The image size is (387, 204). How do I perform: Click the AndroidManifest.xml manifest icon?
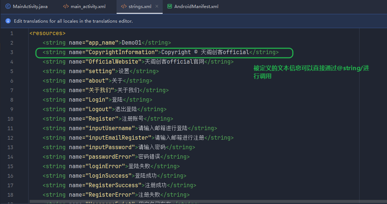coord(170,7)
